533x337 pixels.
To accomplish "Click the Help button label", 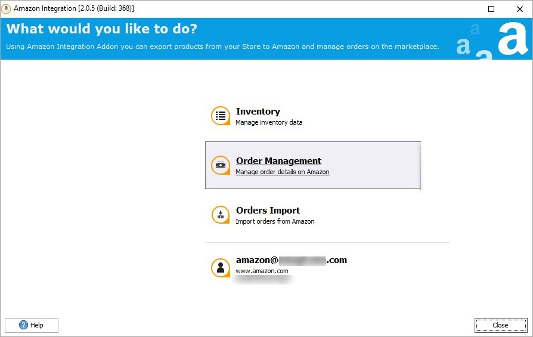I will (x=37, y=325).
